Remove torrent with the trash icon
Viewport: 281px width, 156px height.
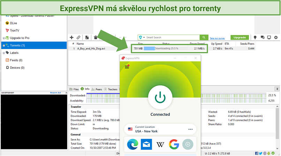pyautogui.click(x=96, y=37)
